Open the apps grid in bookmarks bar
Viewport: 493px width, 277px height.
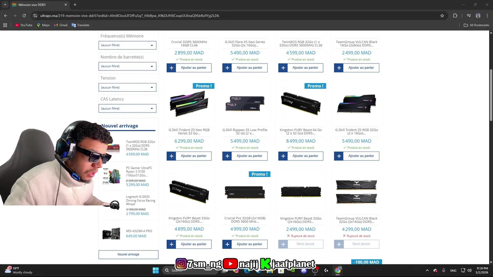click(5, 25)
